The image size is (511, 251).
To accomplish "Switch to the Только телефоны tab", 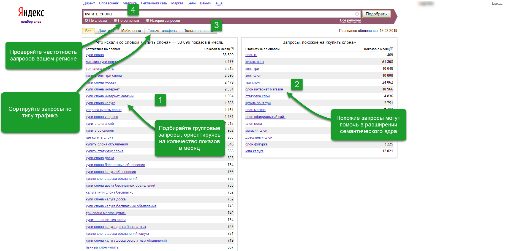I will coord(162,31).
